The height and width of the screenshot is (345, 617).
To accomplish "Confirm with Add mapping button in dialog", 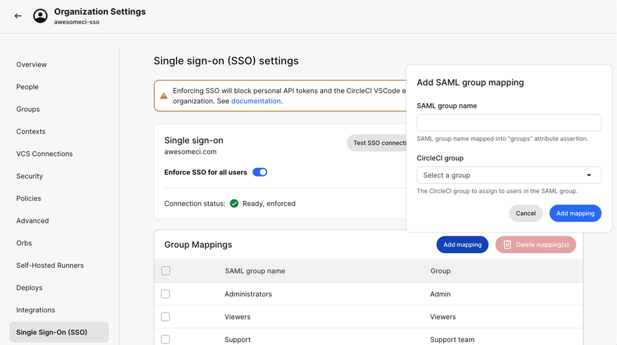I will pyautogui.click(x=575, y=213).
